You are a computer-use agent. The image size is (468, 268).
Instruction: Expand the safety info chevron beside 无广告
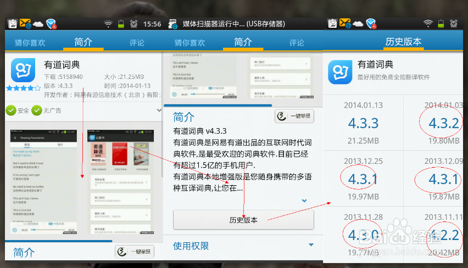159,111
